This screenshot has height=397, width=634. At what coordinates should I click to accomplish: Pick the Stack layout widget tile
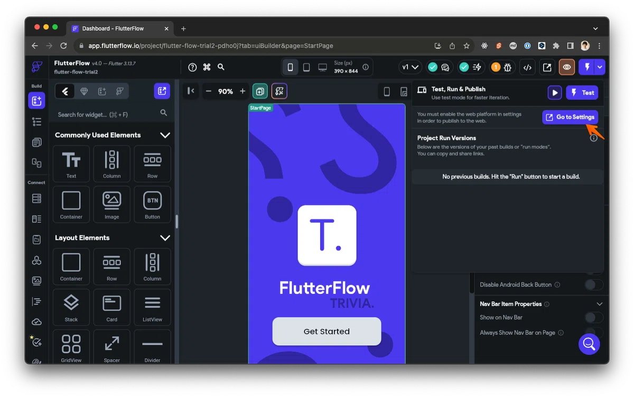pyautogui.click(x=71, y=307)
